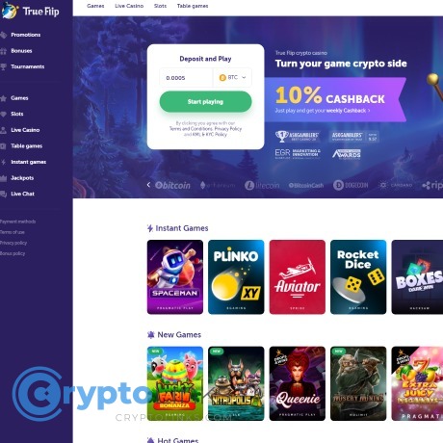The width and height of the screenshot is (443, 443).
Task: Open the Queenie game tile
Action: pos(298,383)
